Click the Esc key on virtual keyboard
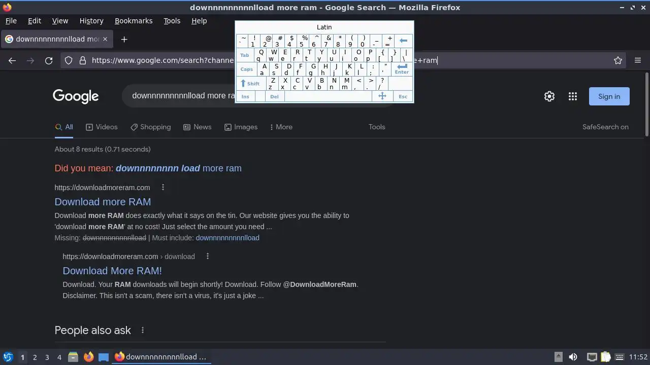 (x=403, y=96)
